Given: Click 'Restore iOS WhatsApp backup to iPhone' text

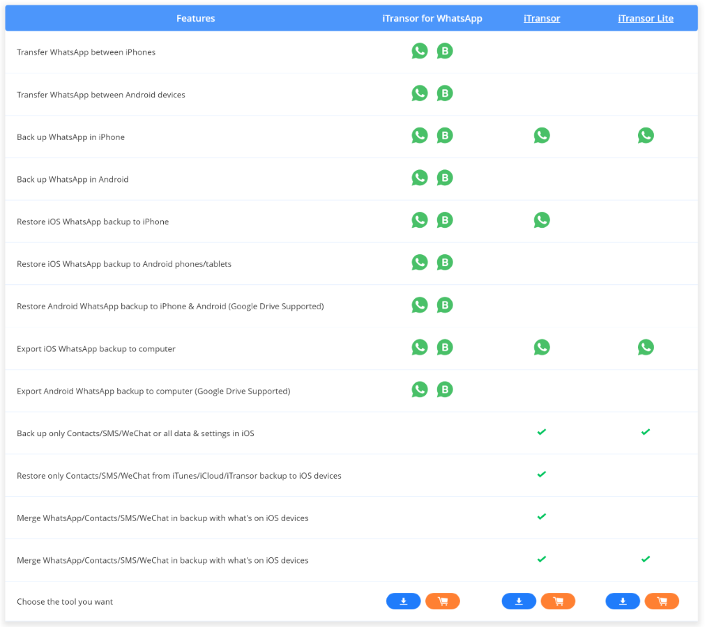Looking at the screenshot, I should coord(93,222).
